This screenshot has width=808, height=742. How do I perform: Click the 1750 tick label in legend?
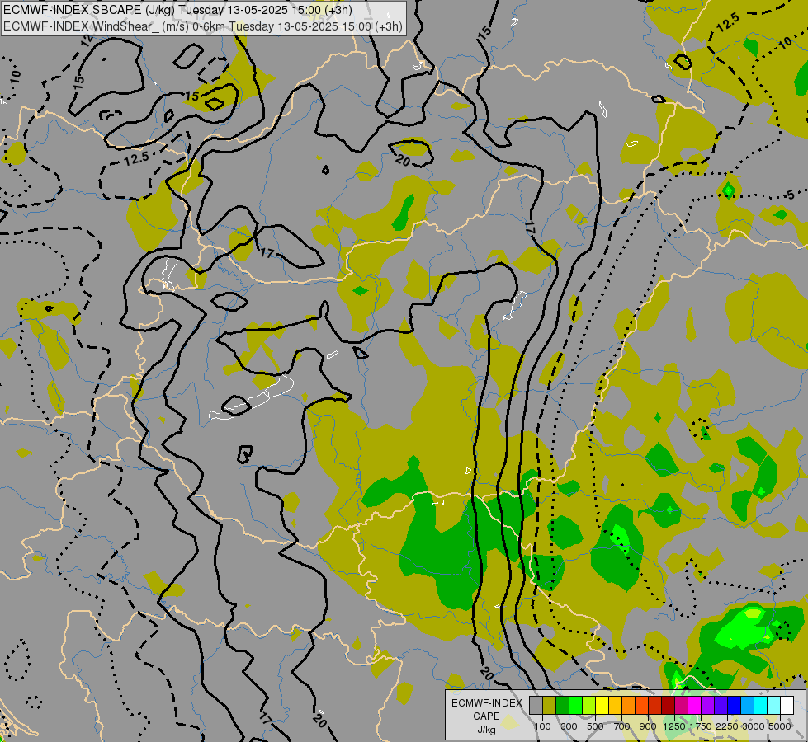coord(701,726)
